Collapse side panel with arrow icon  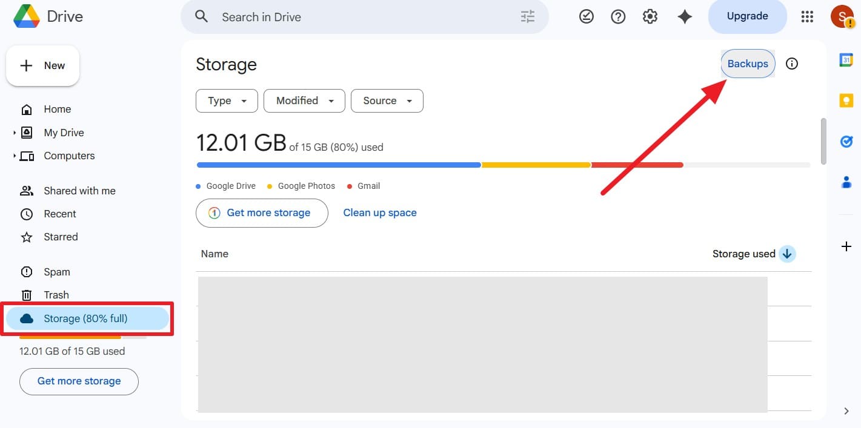846,411
